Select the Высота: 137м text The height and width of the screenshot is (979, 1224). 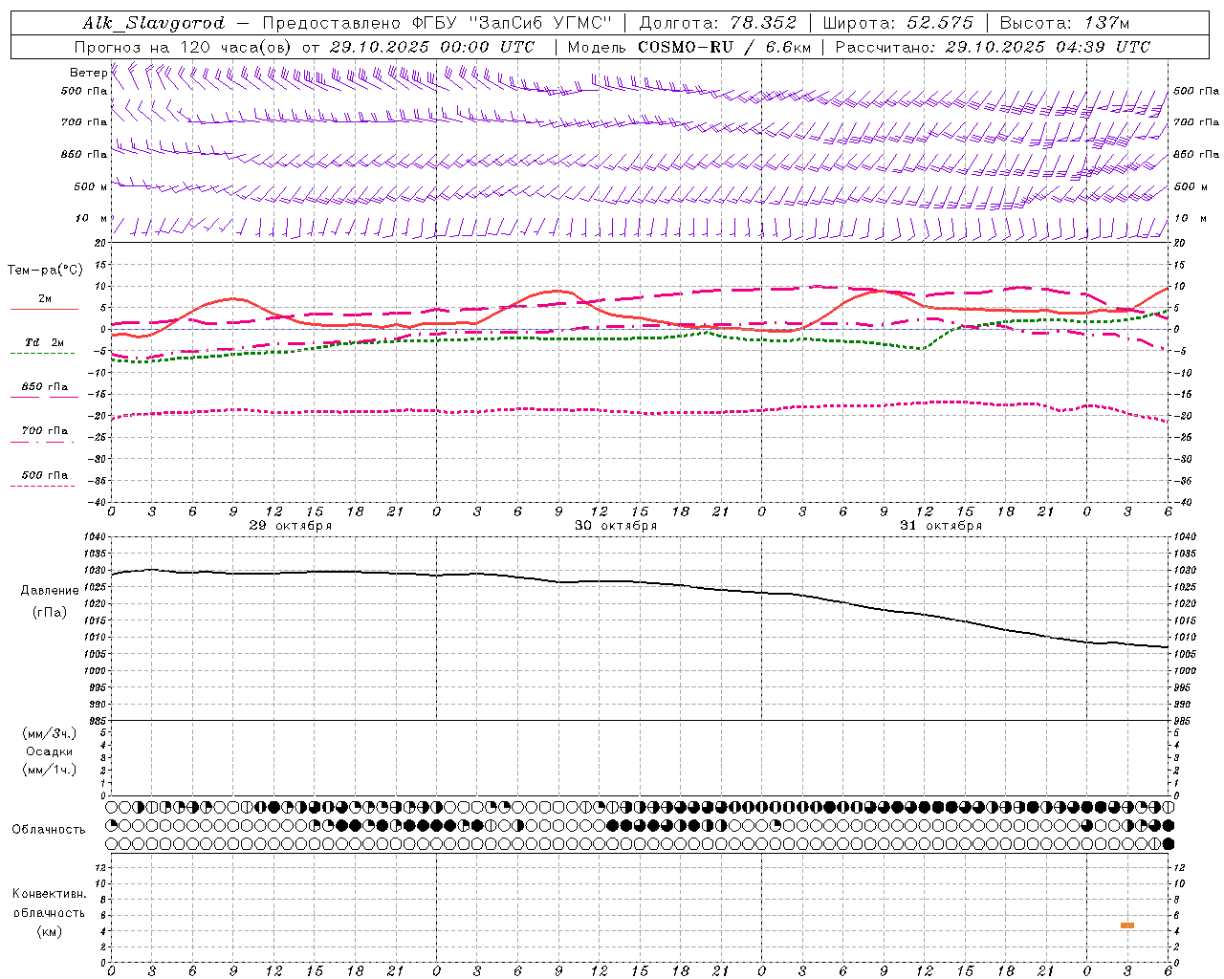tap(1064, 23)
